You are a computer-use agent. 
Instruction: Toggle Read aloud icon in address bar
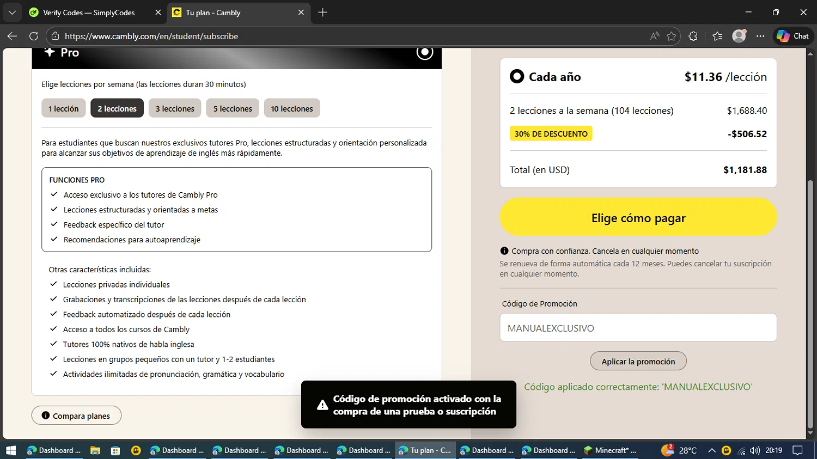pyautogui.click(x=654, y=36)
